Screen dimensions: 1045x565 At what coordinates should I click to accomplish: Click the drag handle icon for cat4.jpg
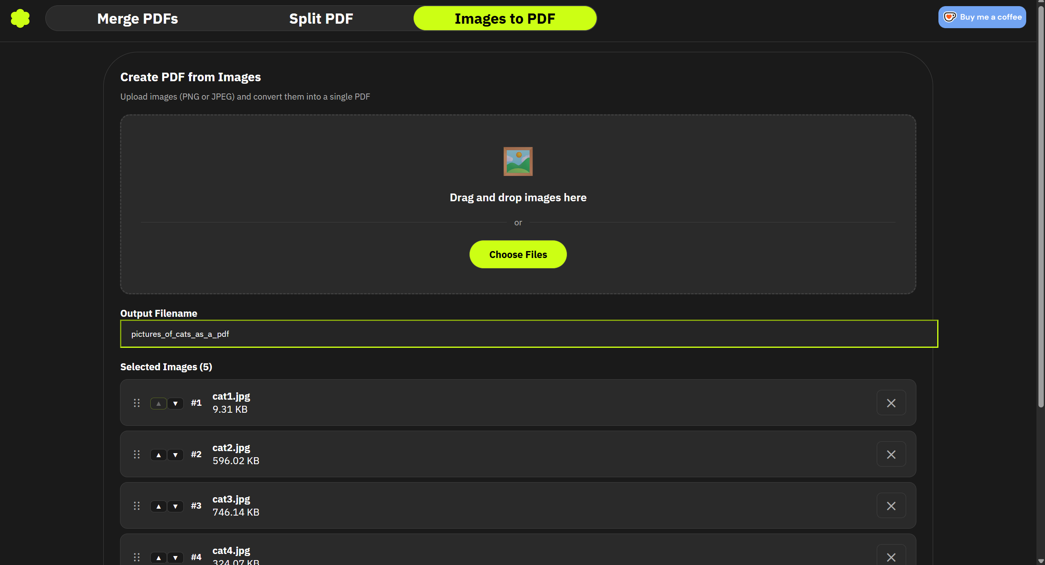point(136,557)
